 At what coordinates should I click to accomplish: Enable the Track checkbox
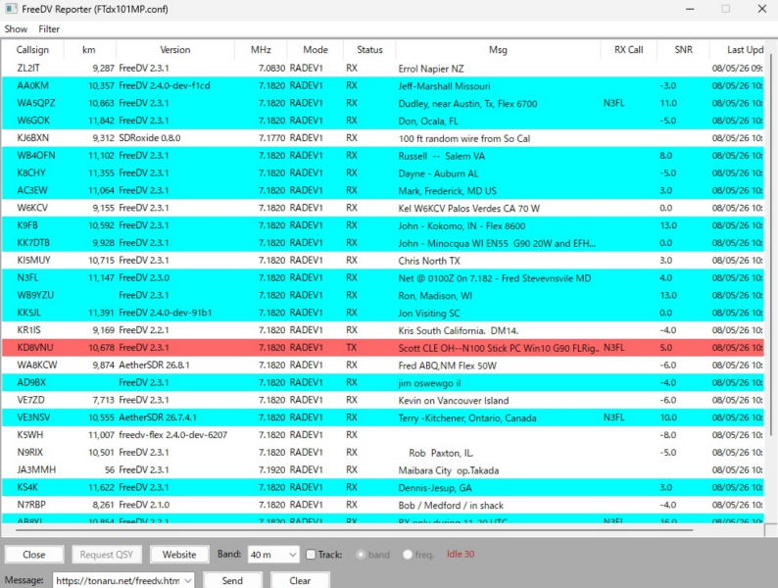pos(311,555)
